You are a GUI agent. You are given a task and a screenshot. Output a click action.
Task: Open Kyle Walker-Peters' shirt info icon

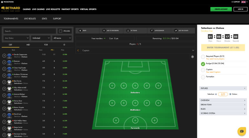pos(10,122)
